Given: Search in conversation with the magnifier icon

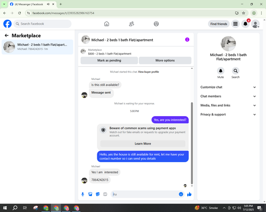Looking at the screenshot, I should 236,71.
